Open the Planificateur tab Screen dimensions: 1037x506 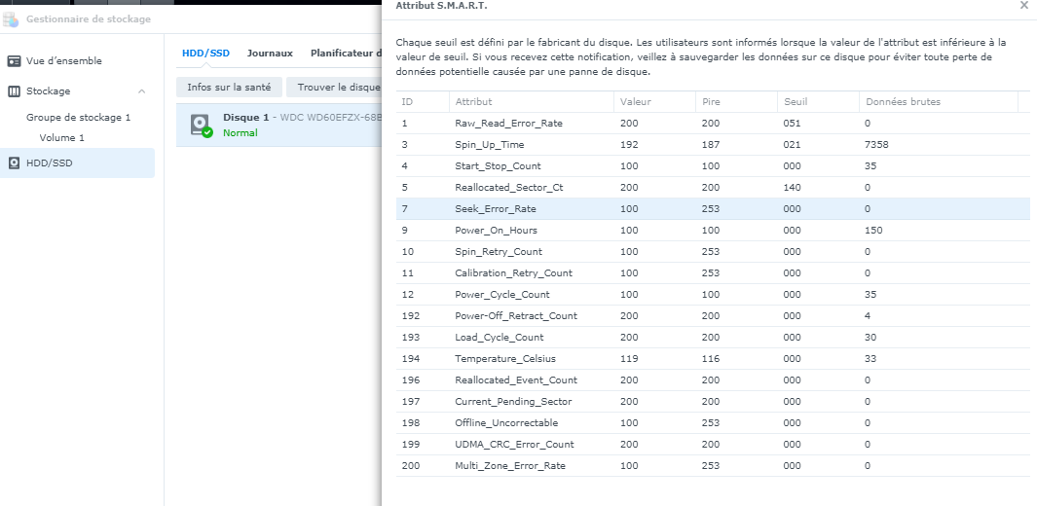346,53
